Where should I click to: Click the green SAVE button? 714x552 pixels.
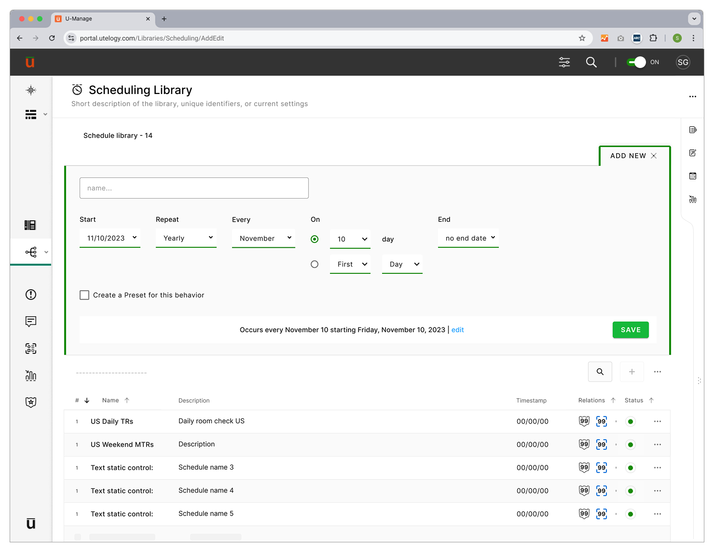pyautogui.click(x=631, y=330)
